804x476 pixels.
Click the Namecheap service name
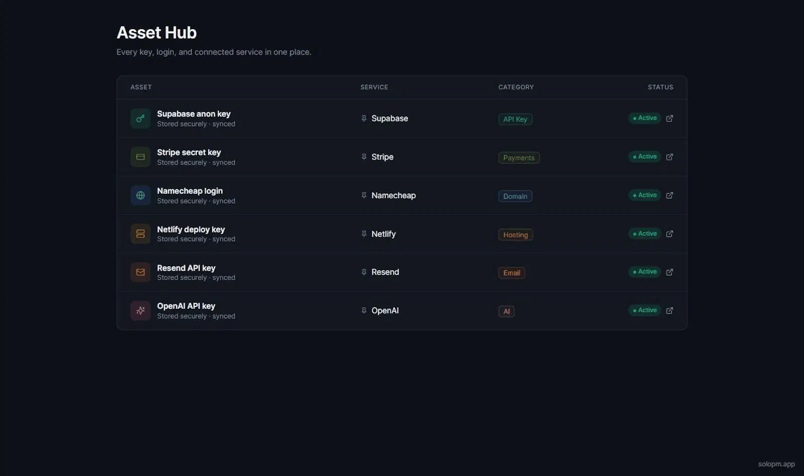(393, 195)
